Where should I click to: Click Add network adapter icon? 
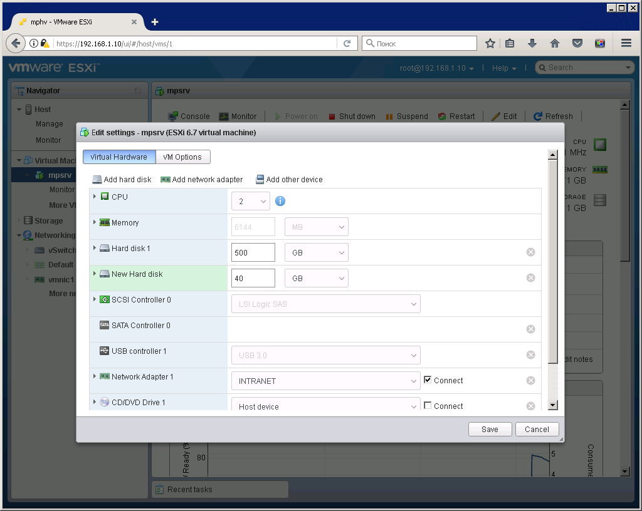tap(166, 180)
